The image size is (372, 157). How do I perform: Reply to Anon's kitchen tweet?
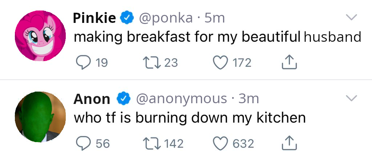[82, 143]
